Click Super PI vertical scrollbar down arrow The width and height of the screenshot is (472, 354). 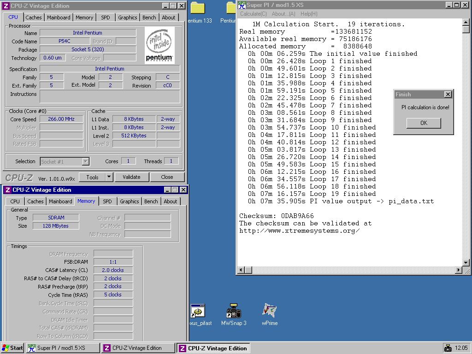pos(466,262)
